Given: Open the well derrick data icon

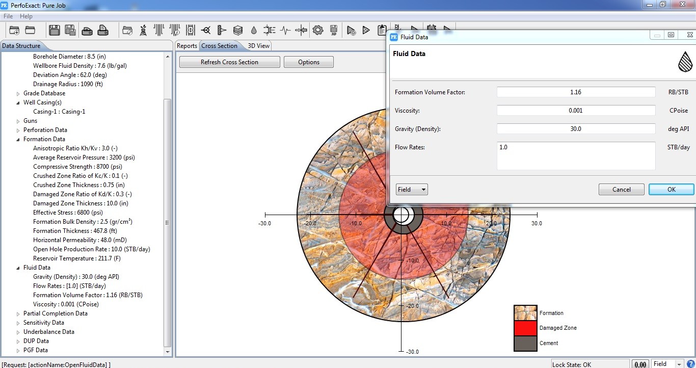Looking at the screenshot, I should 143,31.
